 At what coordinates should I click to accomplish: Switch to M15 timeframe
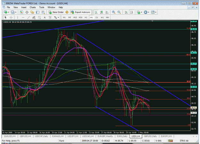click(75, 18)
